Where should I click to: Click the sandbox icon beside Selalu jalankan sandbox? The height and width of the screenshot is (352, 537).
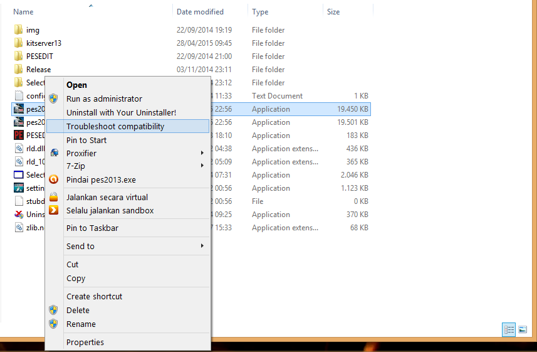(53, 210)
